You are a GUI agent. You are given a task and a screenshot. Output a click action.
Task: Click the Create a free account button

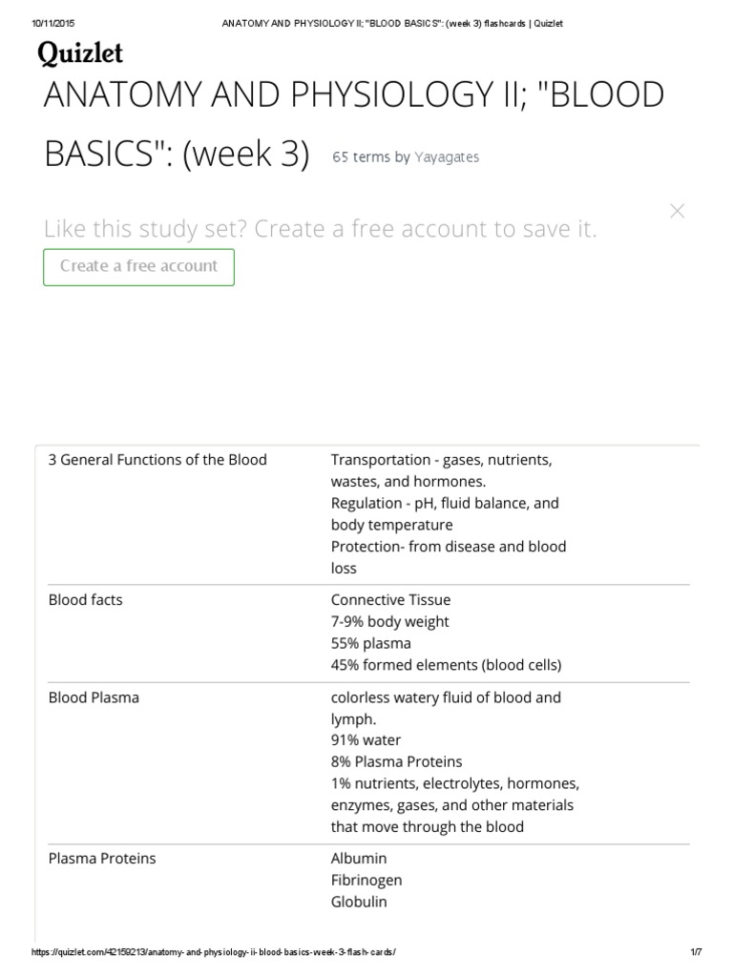coord(138,266)
